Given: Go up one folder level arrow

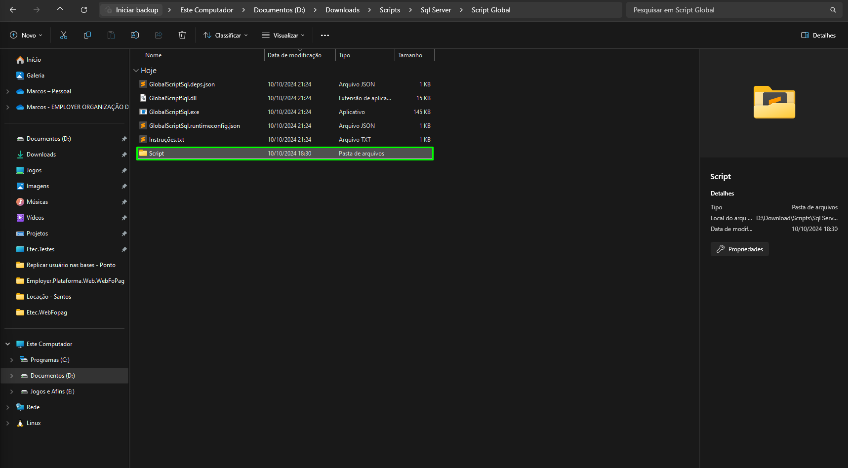Looking at the screenshot, I should tap(60, 10).
